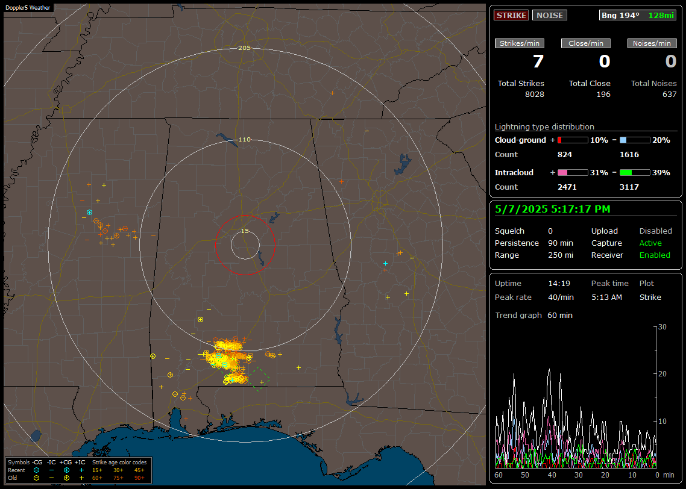Click the Doppler5 Weather map title
This screenshot has width=686, height=489.
28,7
